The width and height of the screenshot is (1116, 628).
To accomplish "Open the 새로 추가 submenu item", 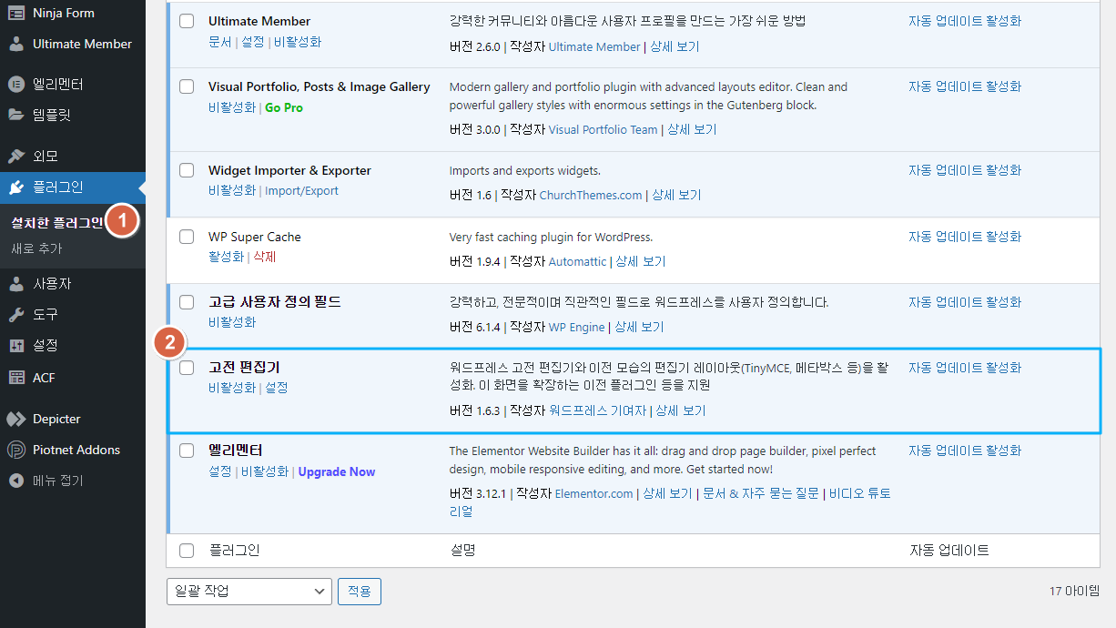I will (36, 248).
